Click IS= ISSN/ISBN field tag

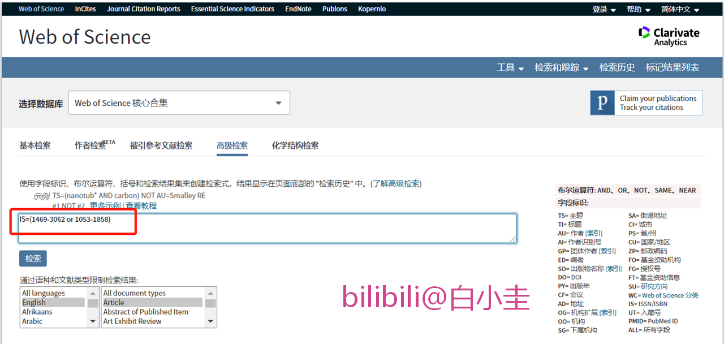(648, 304)
